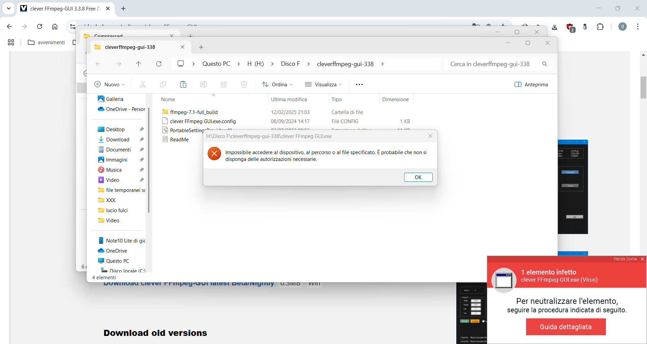This screenshot has height=344, width=647.
Task: Select the ReadMe file
Action: click(179, 140)
